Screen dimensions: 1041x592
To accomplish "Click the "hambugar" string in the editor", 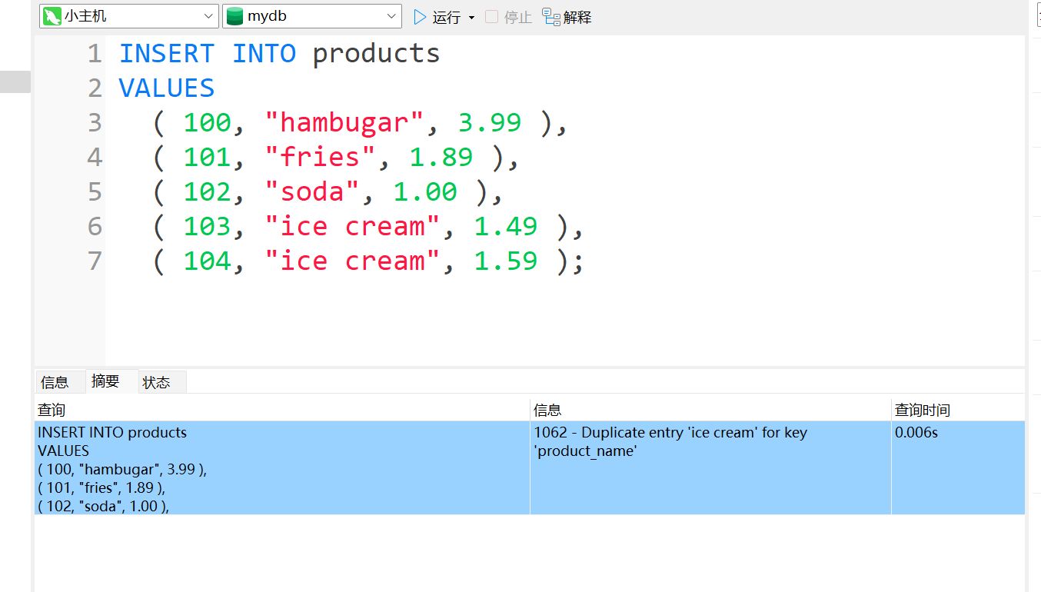I will point(345,123).
